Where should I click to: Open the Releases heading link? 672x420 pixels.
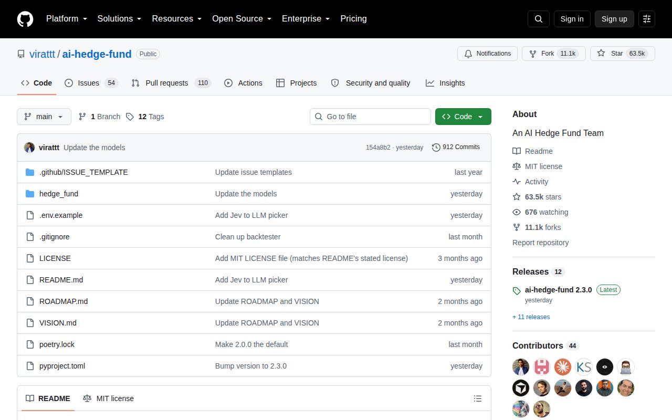(538, 271)
